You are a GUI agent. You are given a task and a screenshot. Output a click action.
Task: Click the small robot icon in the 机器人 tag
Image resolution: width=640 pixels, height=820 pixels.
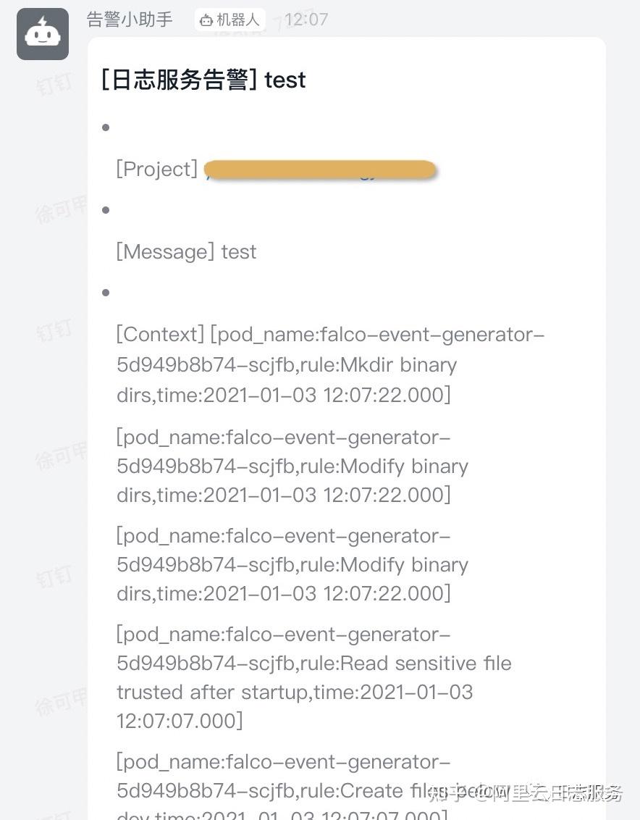[206, 20]
